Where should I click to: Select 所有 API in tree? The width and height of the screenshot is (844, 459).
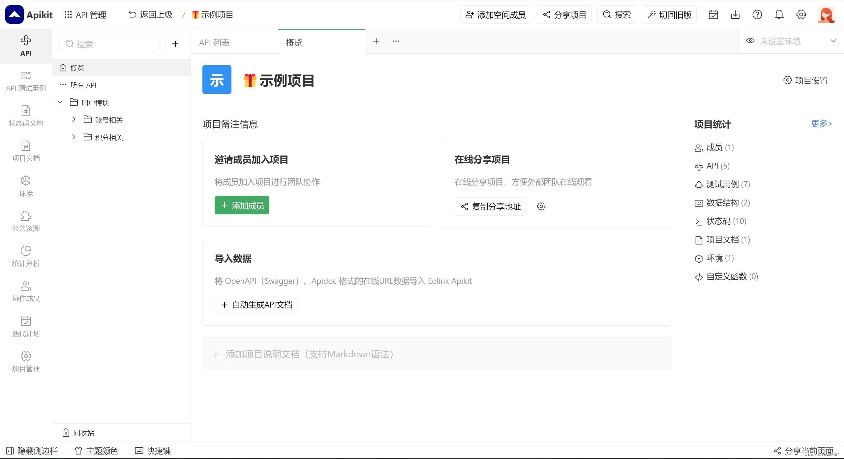tap(83, 85)
